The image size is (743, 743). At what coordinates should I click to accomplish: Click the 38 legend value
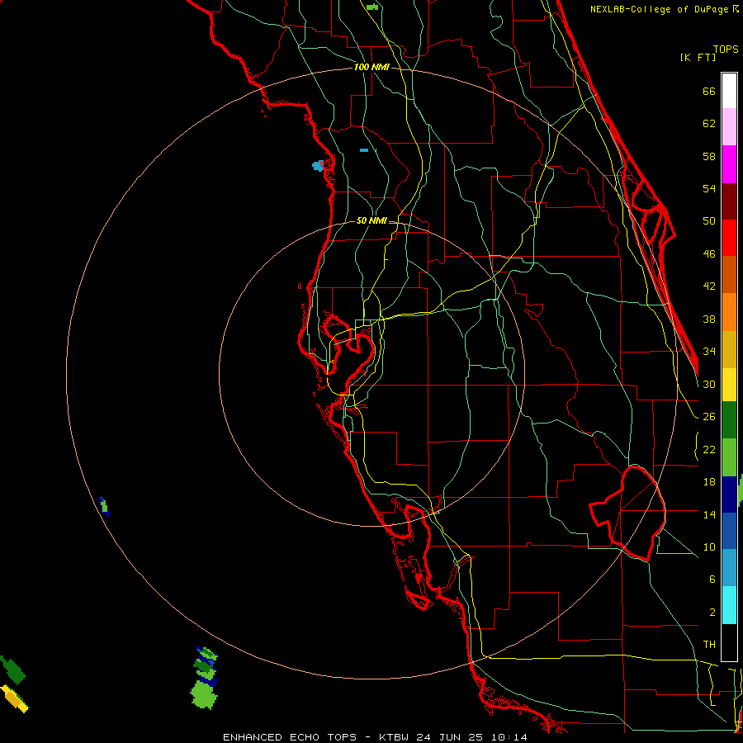[x=709, y=319]
